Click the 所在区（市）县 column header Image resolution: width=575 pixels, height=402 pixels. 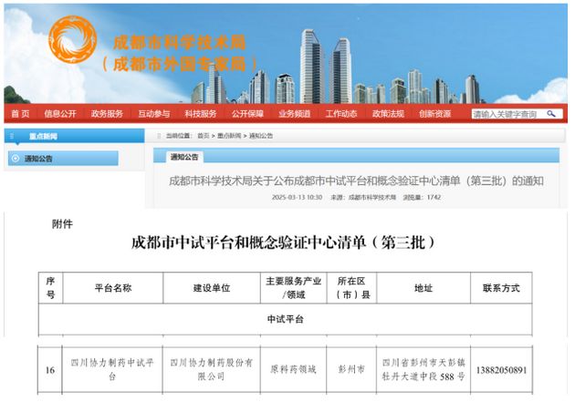tap(351, 288)
